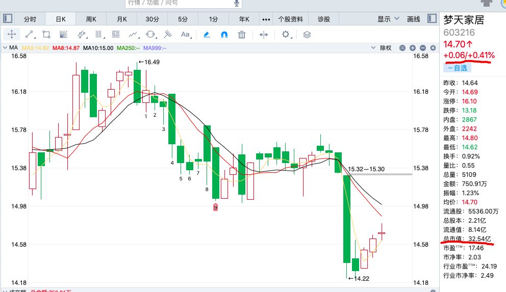Open the 除权 dropdown

[387, 48]
